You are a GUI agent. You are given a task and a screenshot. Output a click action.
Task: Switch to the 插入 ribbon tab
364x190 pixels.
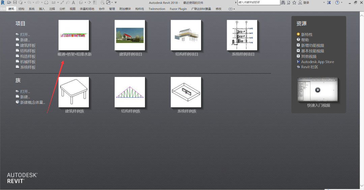(42, 9)
